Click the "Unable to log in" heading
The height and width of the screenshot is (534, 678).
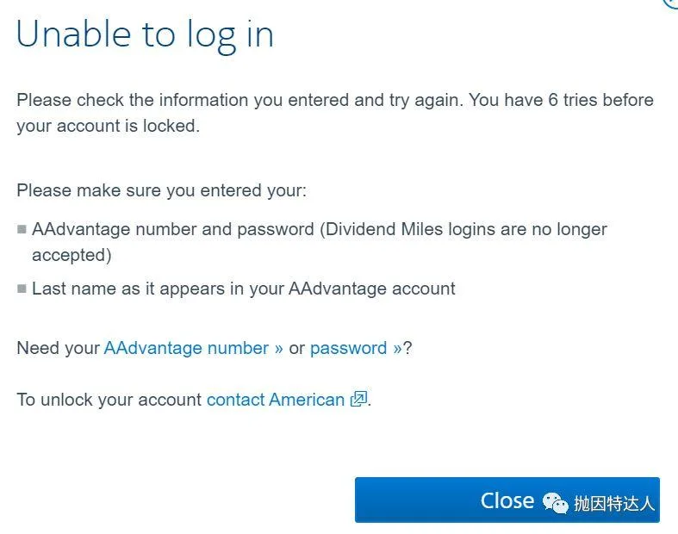(x=145, y=34)
